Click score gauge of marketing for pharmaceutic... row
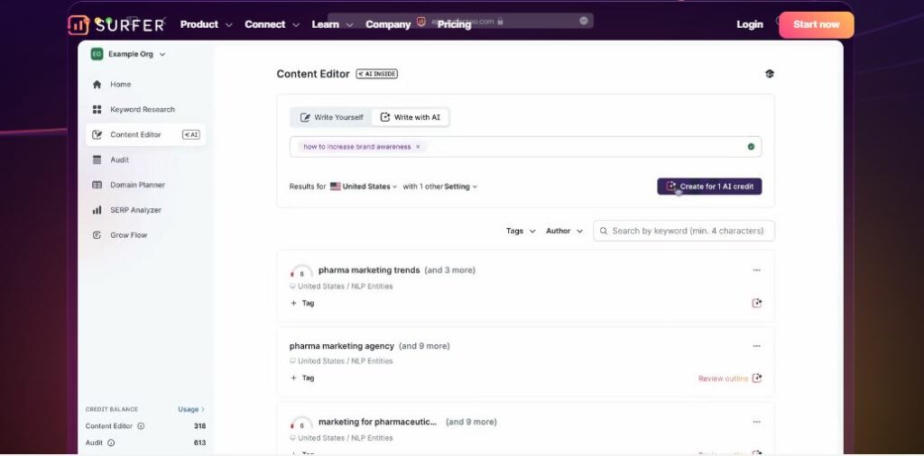 (x=301, y=424)
